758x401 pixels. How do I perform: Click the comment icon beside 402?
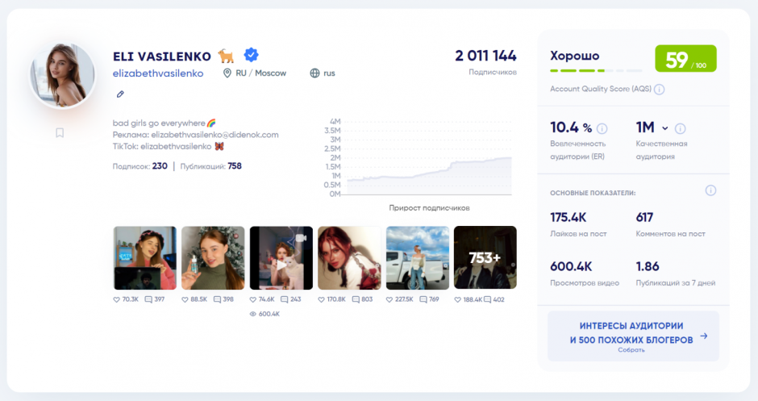(x=487, y=300)
